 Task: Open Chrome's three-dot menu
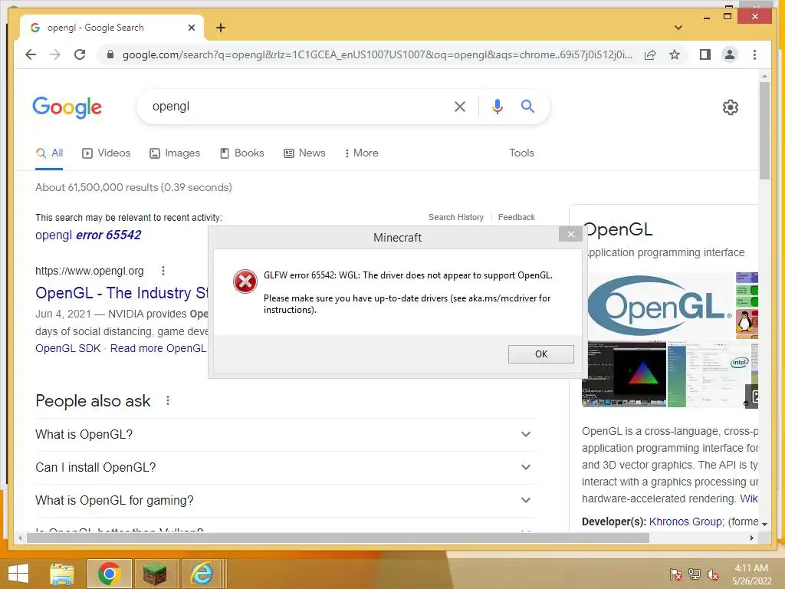pos(754,54)
